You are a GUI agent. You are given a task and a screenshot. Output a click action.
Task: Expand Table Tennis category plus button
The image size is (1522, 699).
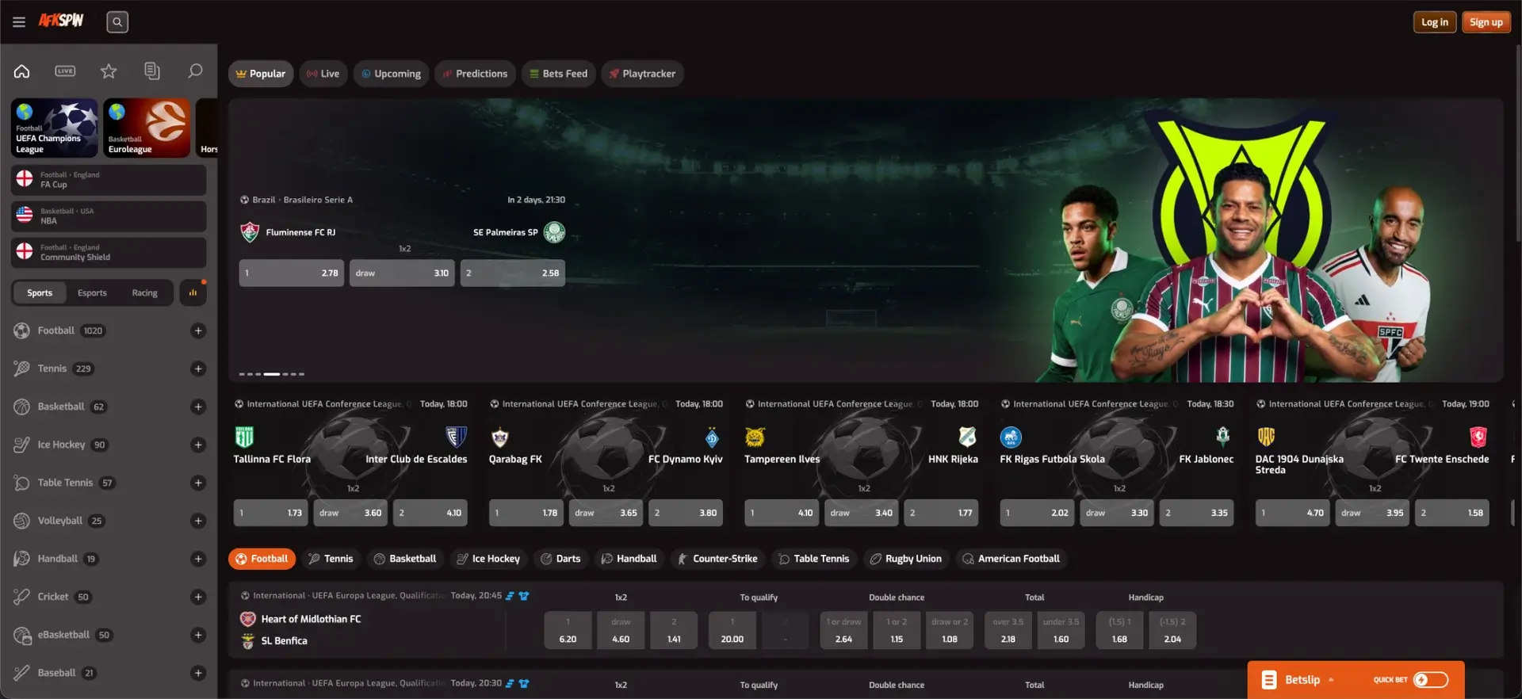(x=198, y=483)
